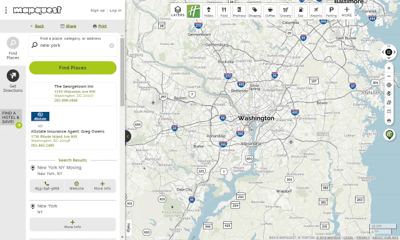
Task: Open The Georgetown Inn listing
Action: tap(74, 86)
